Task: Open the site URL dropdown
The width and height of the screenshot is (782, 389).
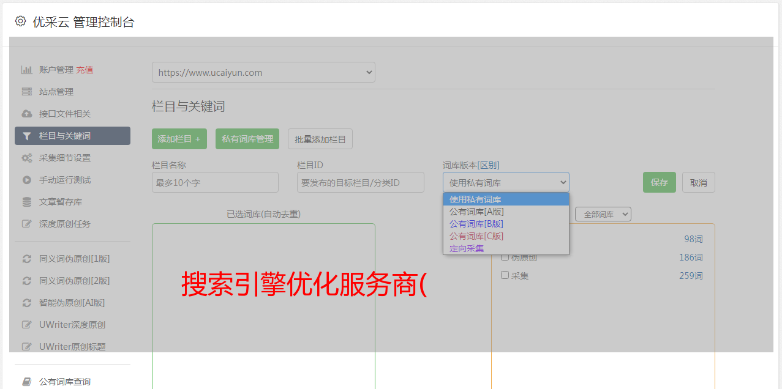Action: (263, 72)
